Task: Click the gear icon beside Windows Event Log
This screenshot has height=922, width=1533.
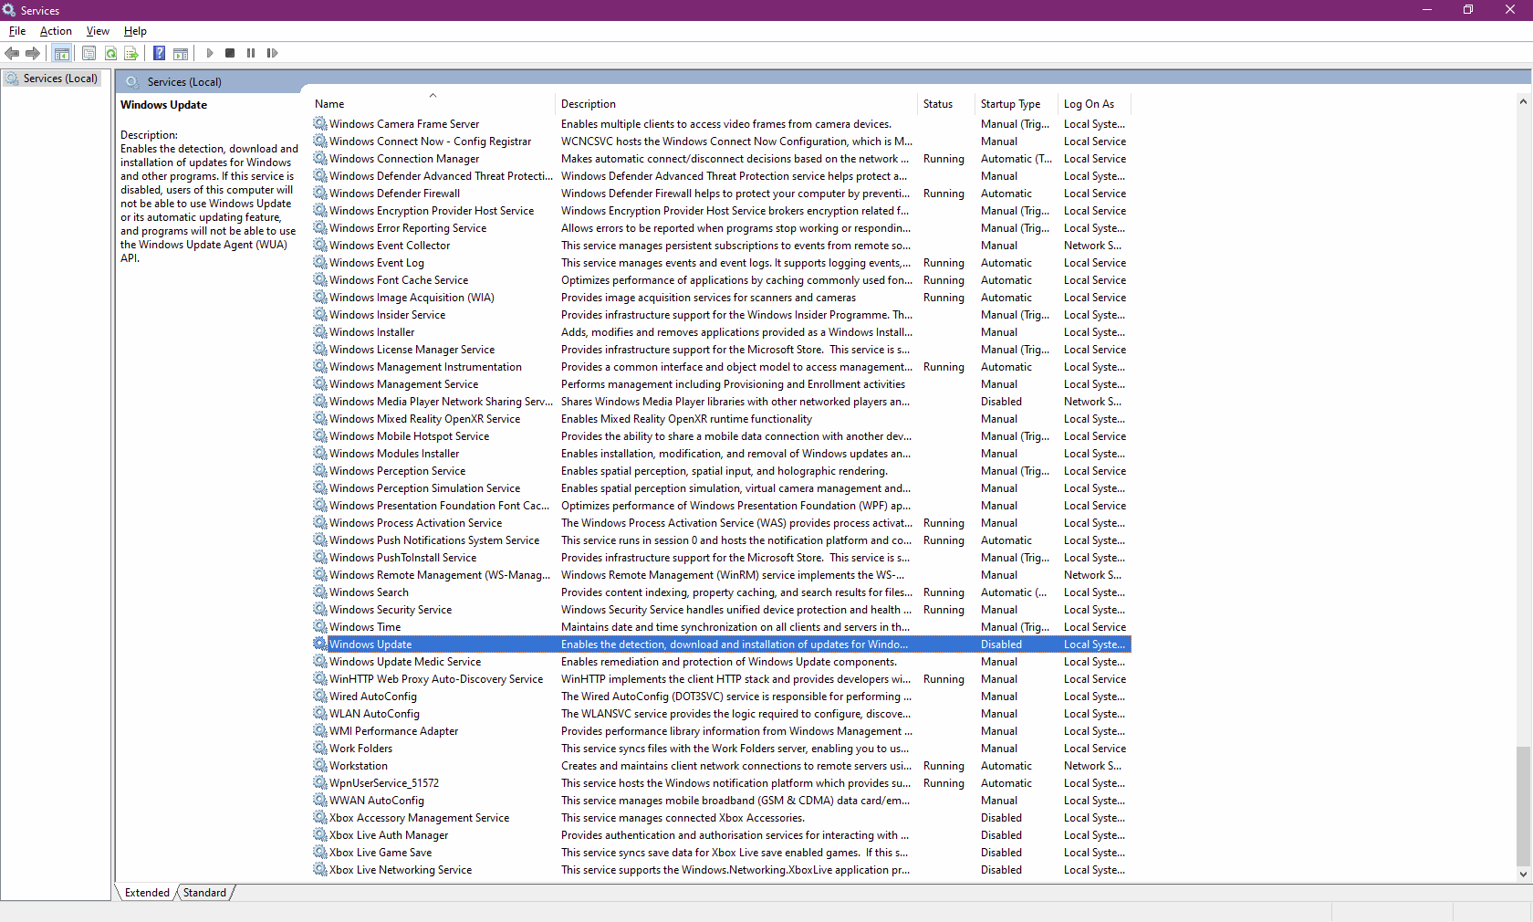Action: pyautogui.click(x=320, y=263)
